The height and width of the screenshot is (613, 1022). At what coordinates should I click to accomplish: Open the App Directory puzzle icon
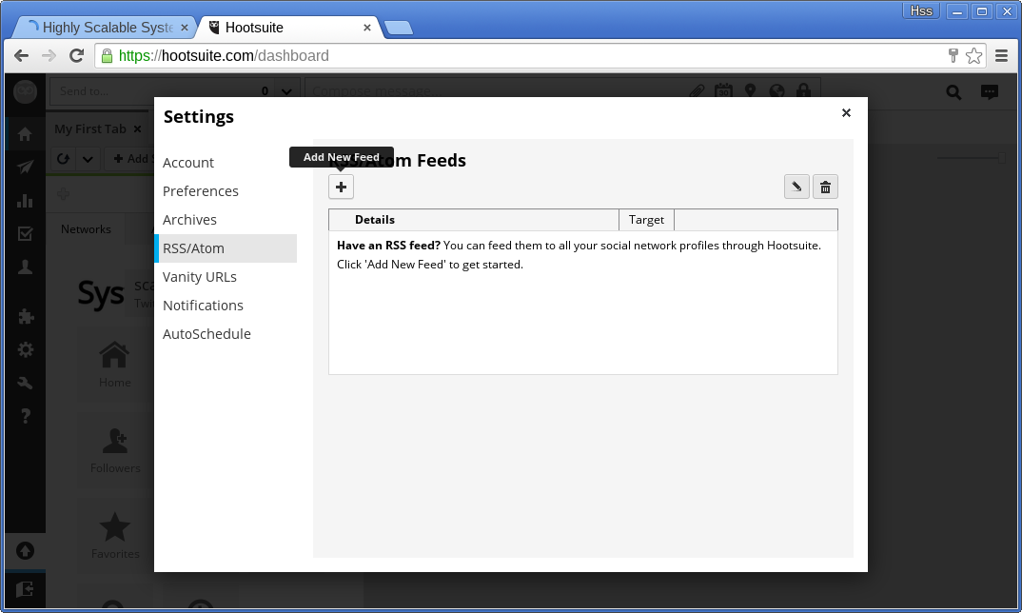coord(25,317)
